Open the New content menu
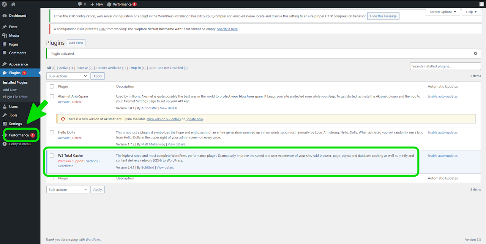Screen dimensions: 486x244 pyautogui.click(x=97, y=4)
